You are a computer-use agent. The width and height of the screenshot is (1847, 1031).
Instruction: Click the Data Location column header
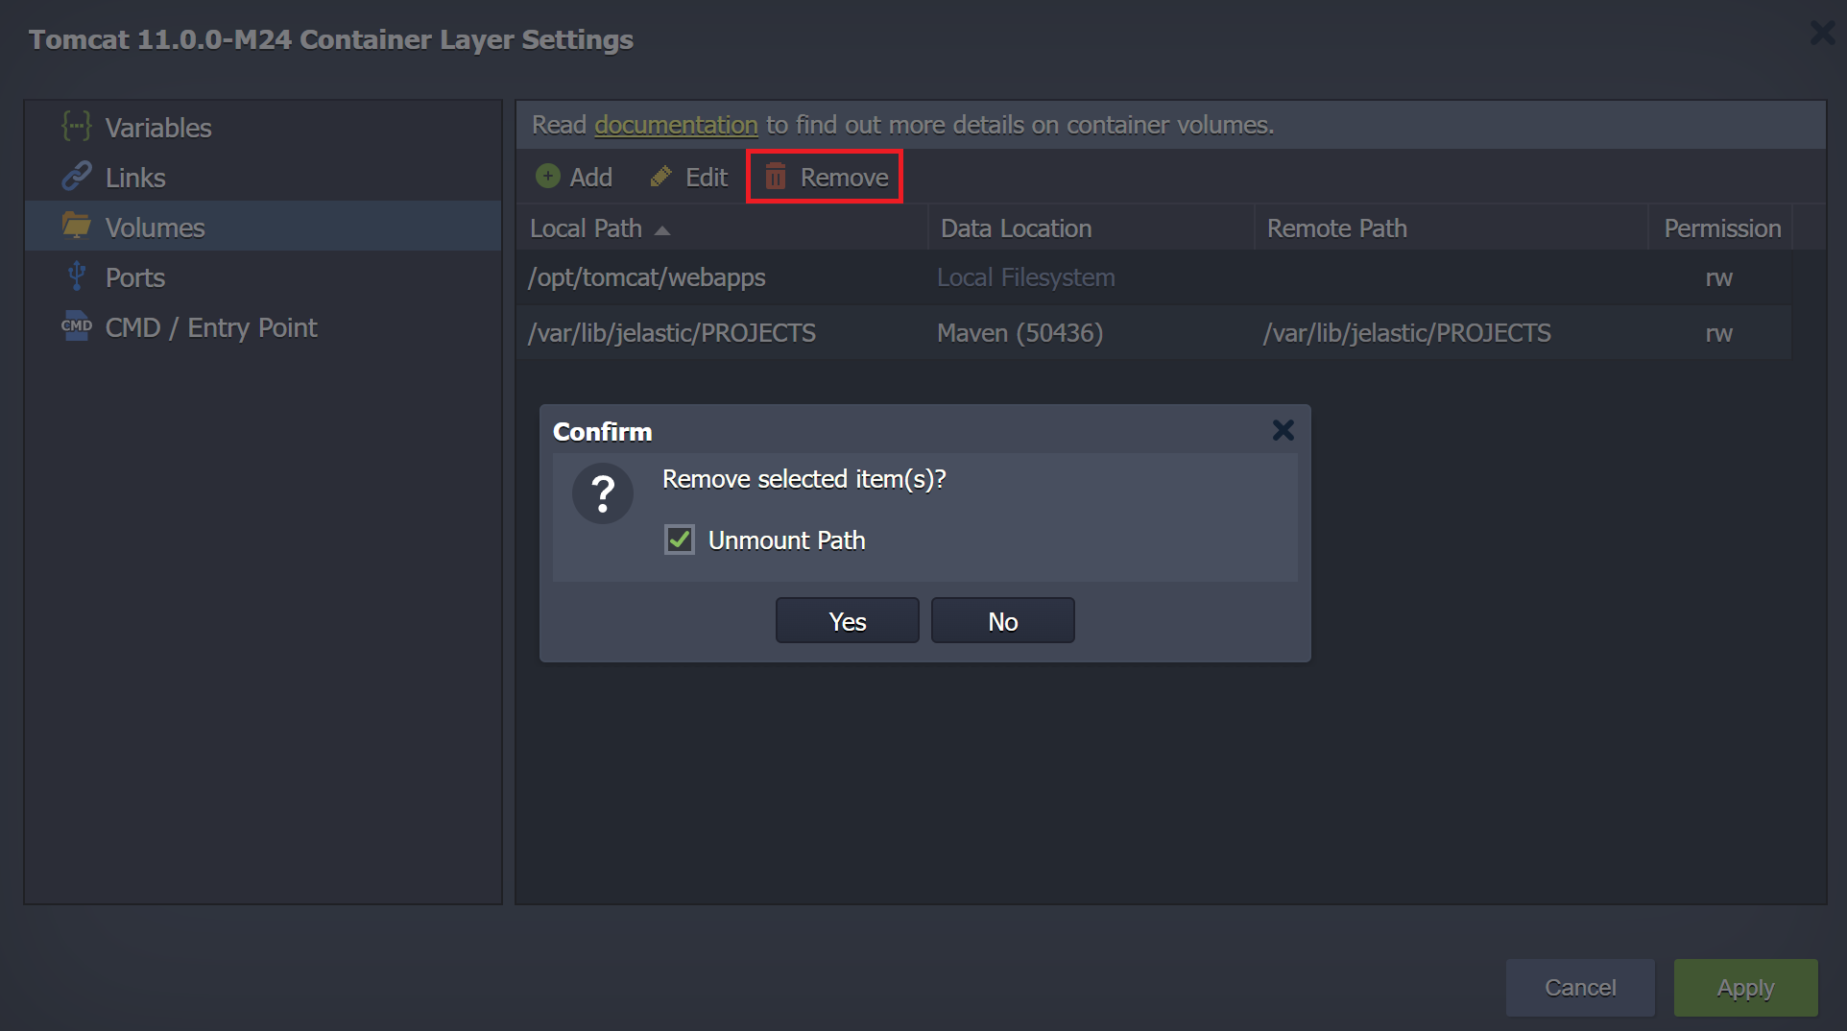[x=1091, y=228]
